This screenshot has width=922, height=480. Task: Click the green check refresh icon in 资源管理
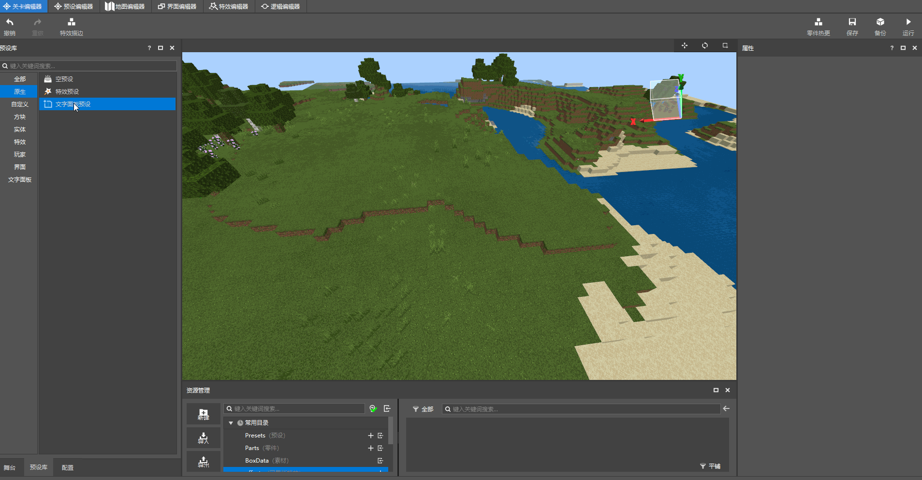tap(373, 408)
